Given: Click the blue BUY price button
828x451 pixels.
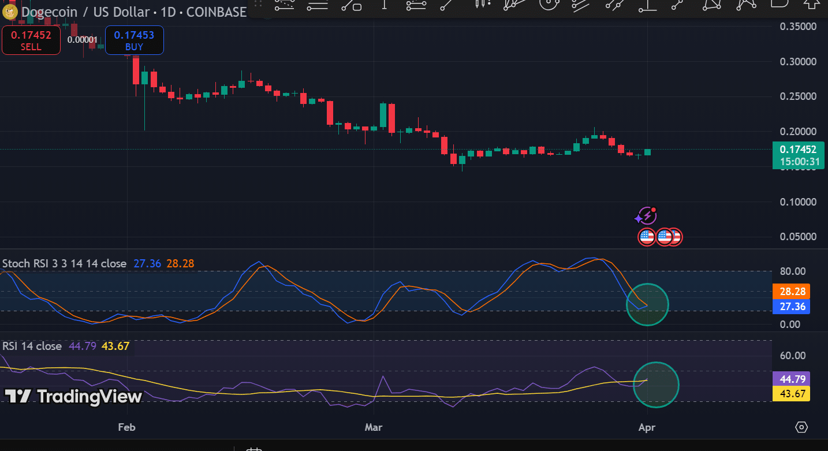Looking at the screenshot, I should tap(134, 40).
